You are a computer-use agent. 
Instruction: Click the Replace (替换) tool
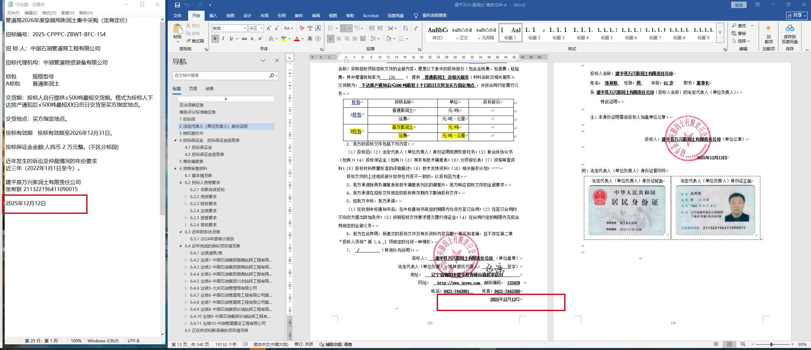pos(739,34)
